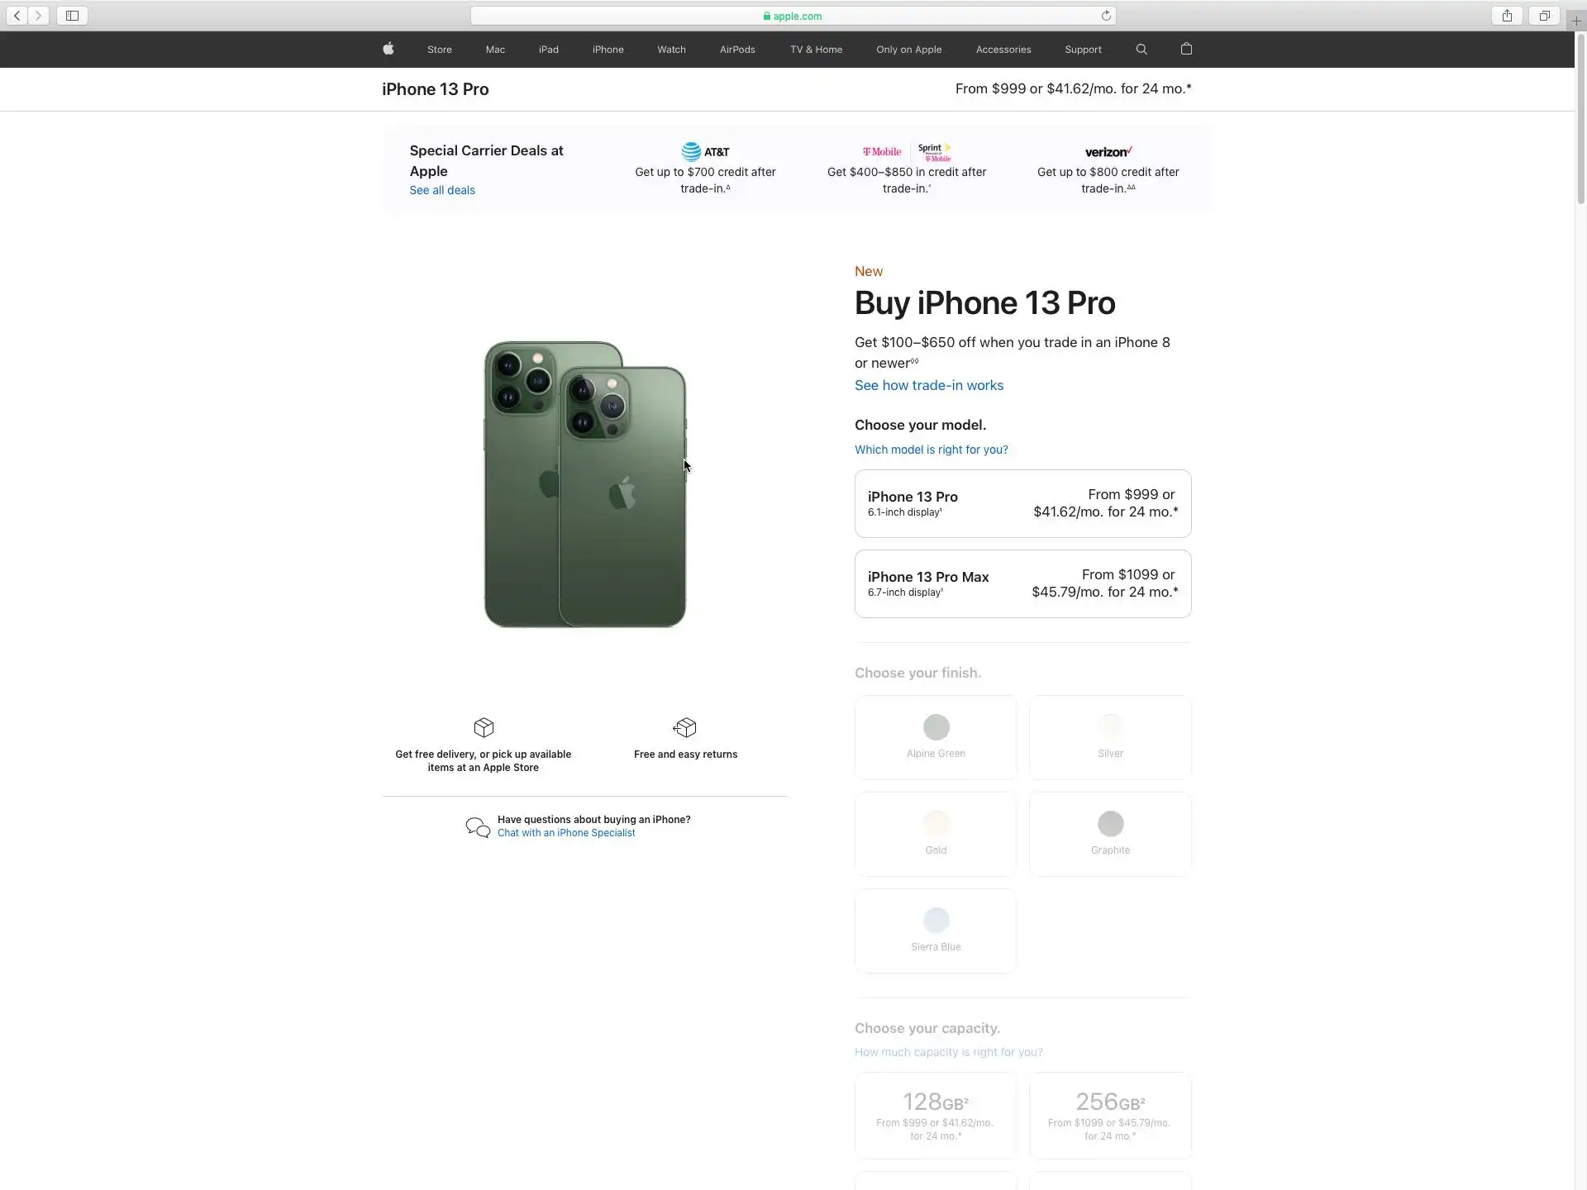The width and height of the screenshot is (1587, 1190).
Task: Open the Accessories navigation item
Action: [x=1003, y=50]
